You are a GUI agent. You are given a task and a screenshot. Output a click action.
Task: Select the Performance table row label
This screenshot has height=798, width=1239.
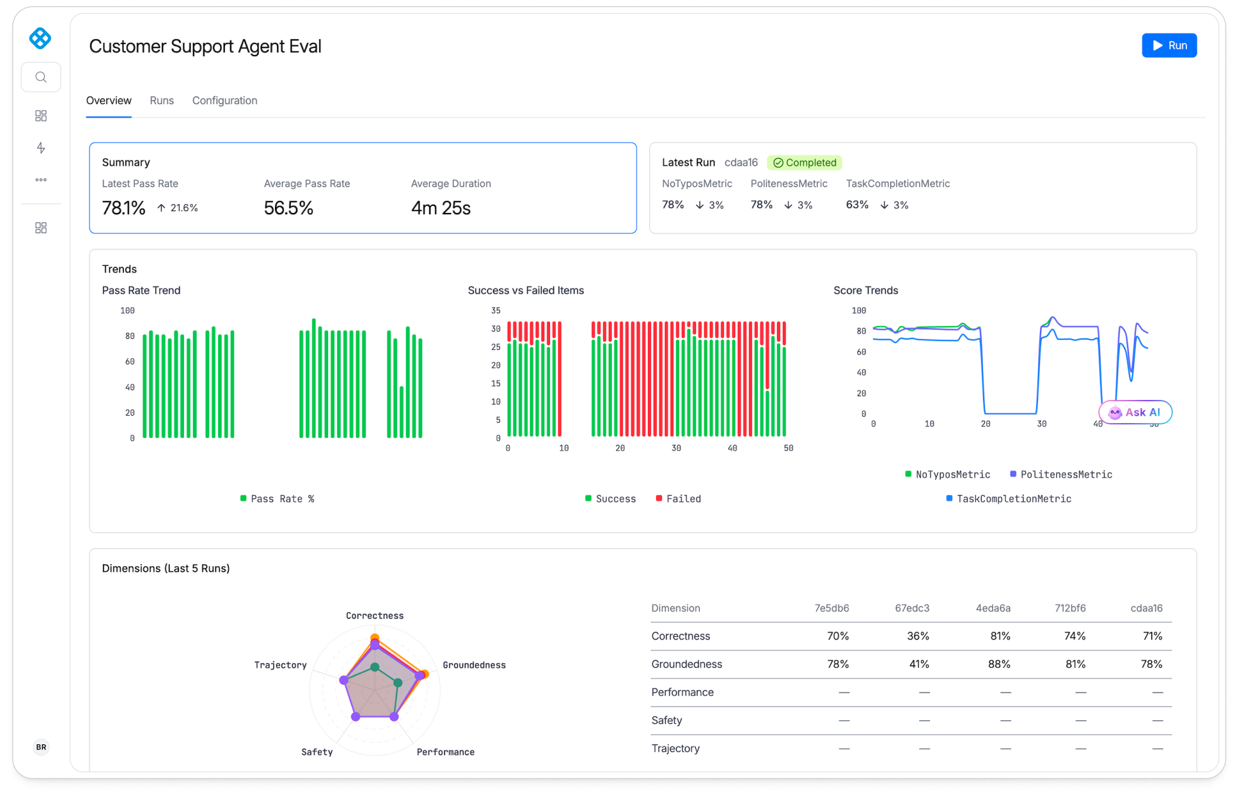683,692
